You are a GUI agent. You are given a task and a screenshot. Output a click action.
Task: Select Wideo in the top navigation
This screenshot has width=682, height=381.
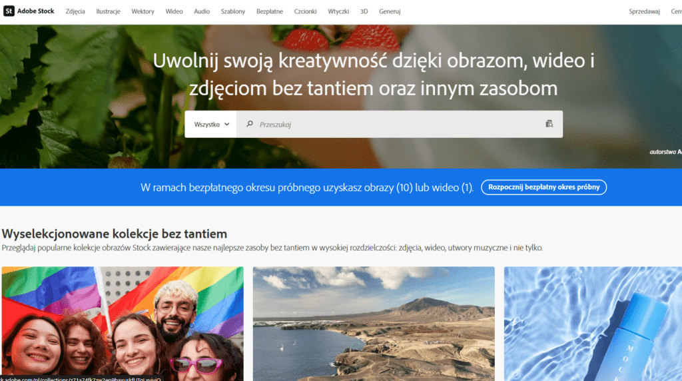coord(174,12)
